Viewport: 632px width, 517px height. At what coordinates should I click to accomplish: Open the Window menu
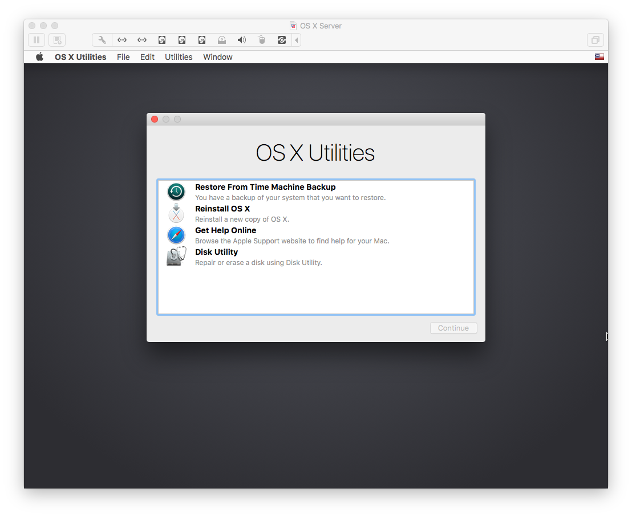218,57
